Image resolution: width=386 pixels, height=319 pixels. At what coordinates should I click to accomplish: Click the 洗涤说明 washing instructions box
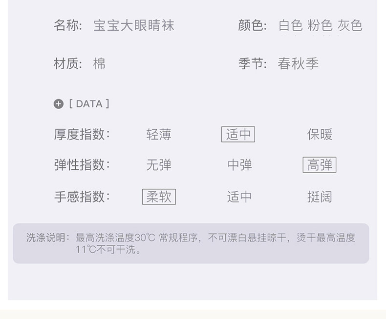pyautogui.click(x=191, y=243)
